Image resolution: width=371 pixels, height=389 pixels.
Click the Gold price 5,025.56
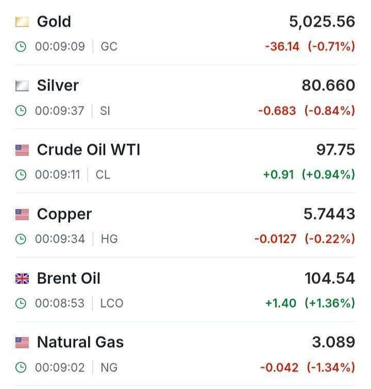pos(322,22)
